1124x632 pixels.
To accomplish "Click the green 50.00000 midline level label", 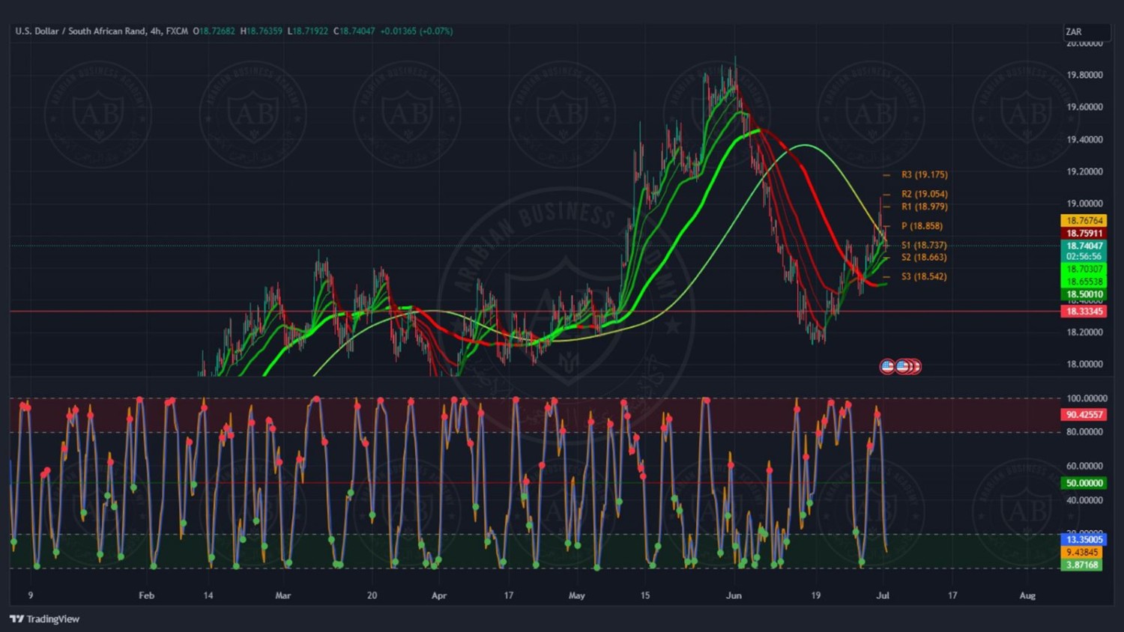I will [1084, 483].
